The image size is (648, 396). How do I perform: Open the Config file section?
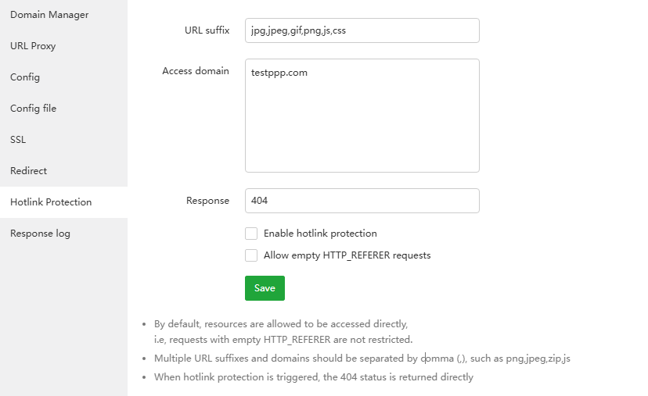click(x=34, y=109)
